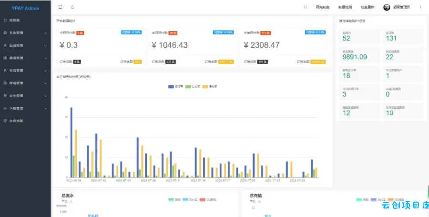
Task: Click the ¥ 2308.47 yearly paid amount
Action: pos(262,45)
